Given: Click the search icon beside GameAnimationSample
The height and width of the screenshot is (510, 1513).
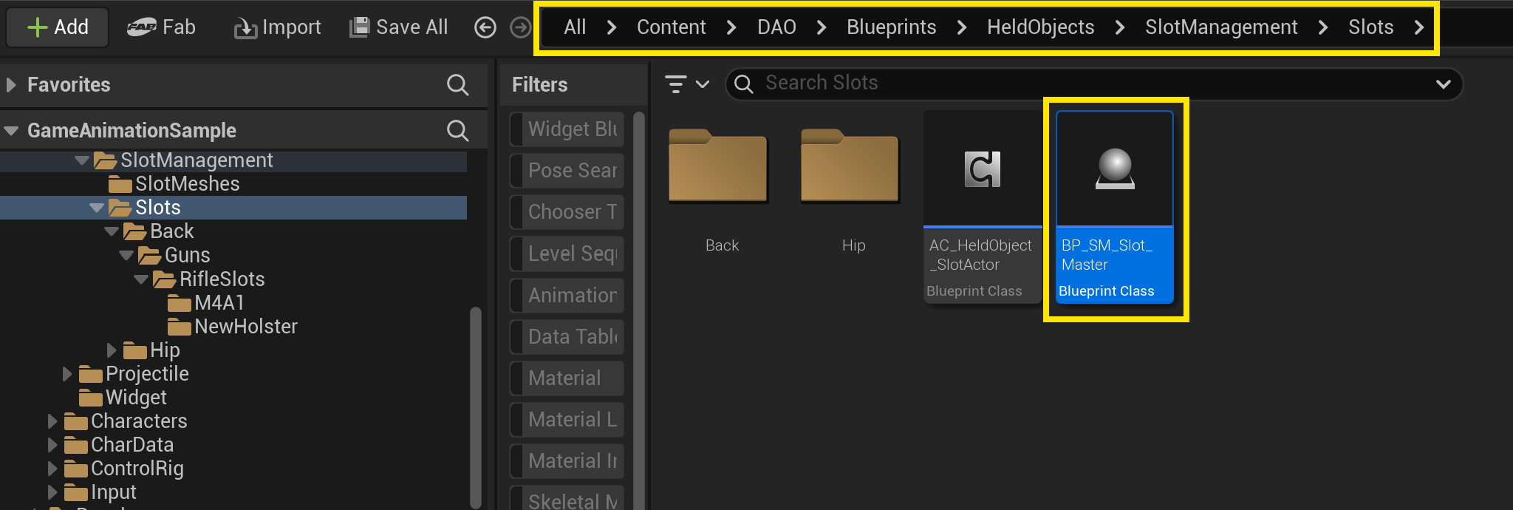Looking at the screenshot, I should click(x=457, y=131).
